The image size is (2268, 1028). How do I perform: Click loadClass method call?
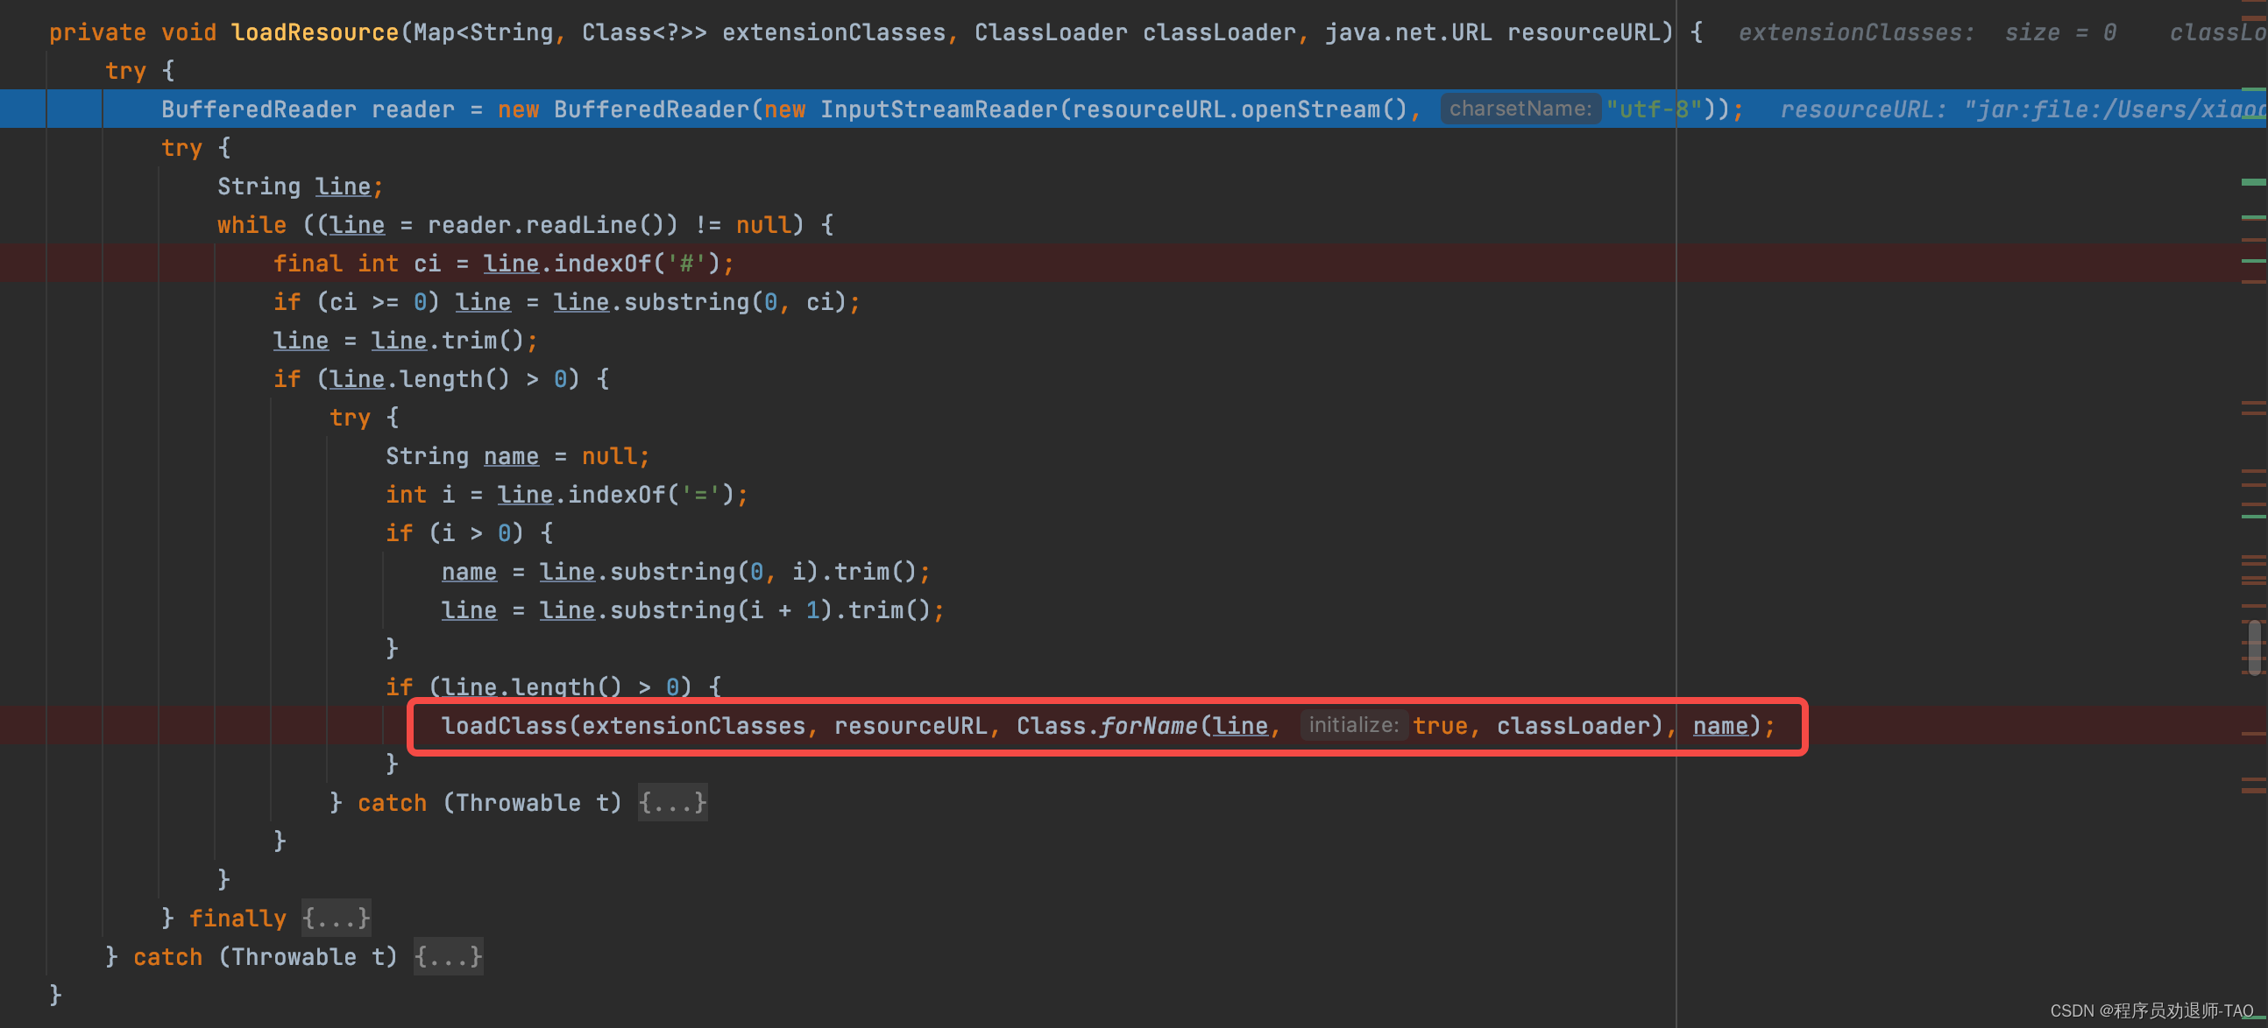pyautogui.click(x=505, y=726)
